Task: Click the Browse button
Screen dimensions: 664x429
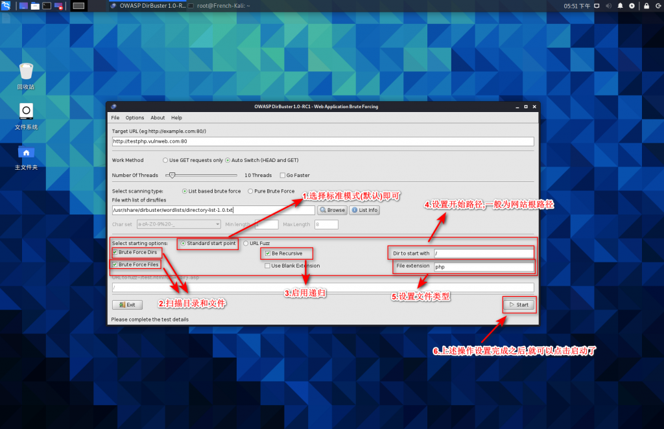Action: click(x=333, y=210)
